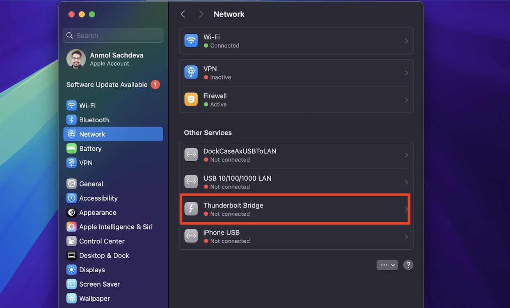Viewport: 510px width, 308px height.
Task: Select the Bluetooth sidebar icon
Action: (x=71, y=120)
